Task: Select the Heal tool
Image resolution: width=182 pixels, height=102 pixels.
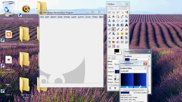Action: [122, 33]
